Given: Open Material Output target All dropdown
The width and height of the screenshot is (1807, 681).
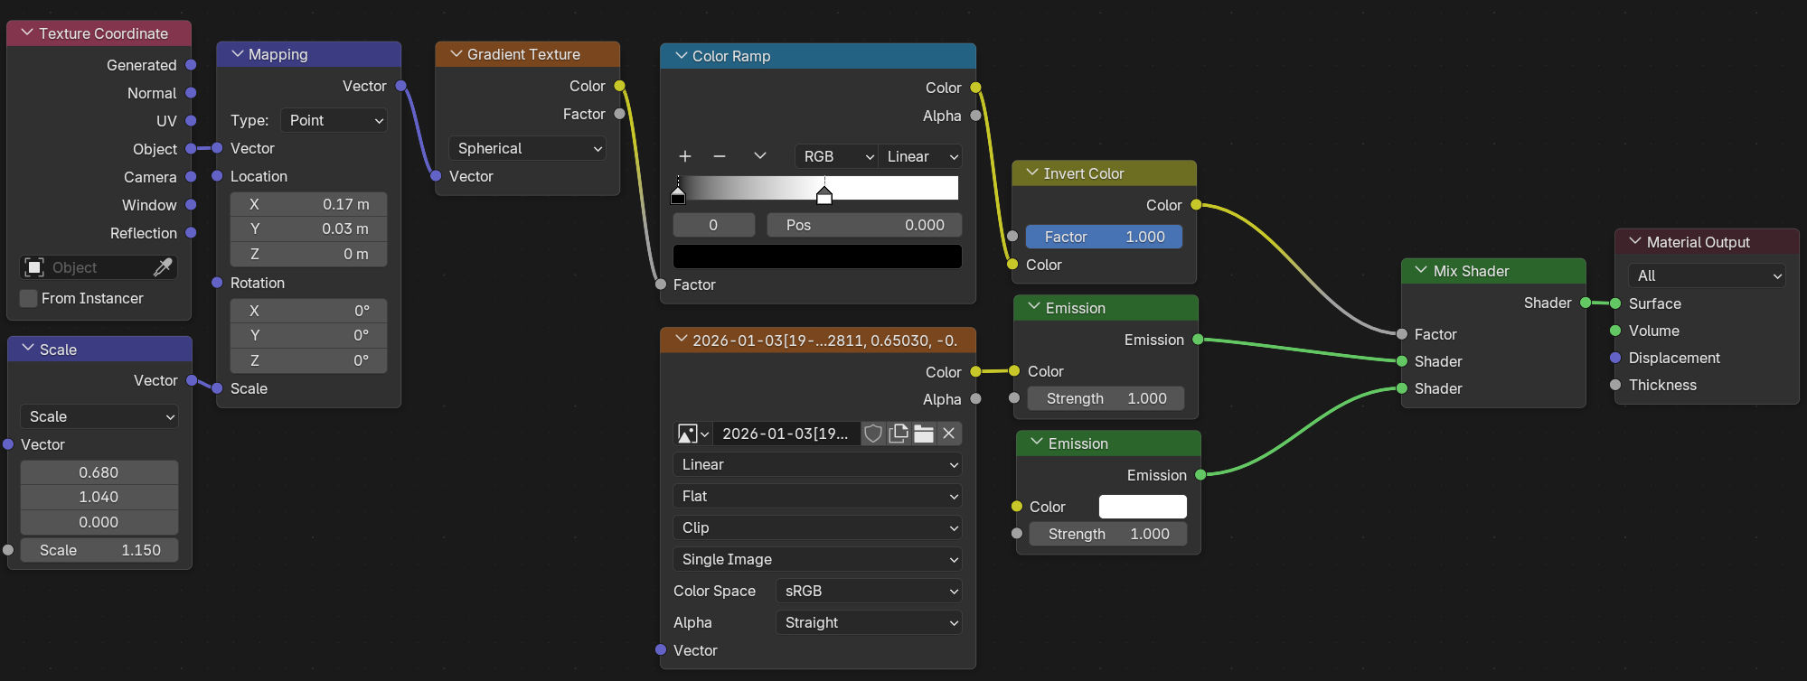Looking at the screenshot, I should (1707, 275).
